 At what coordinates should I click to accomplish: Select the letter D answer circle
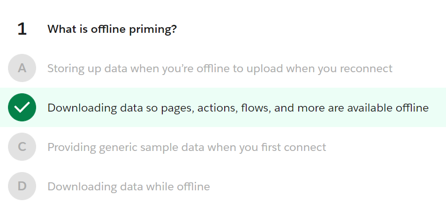pos(22,186)
